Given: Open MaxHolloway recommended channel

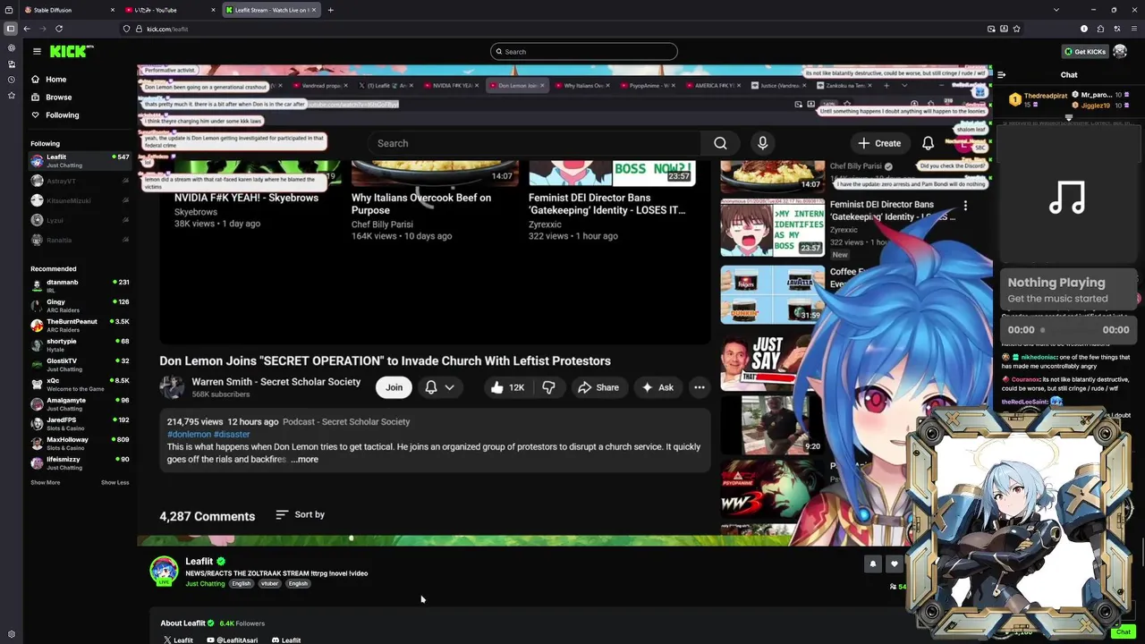Looking at the screenshot, I should coord(80,444).
